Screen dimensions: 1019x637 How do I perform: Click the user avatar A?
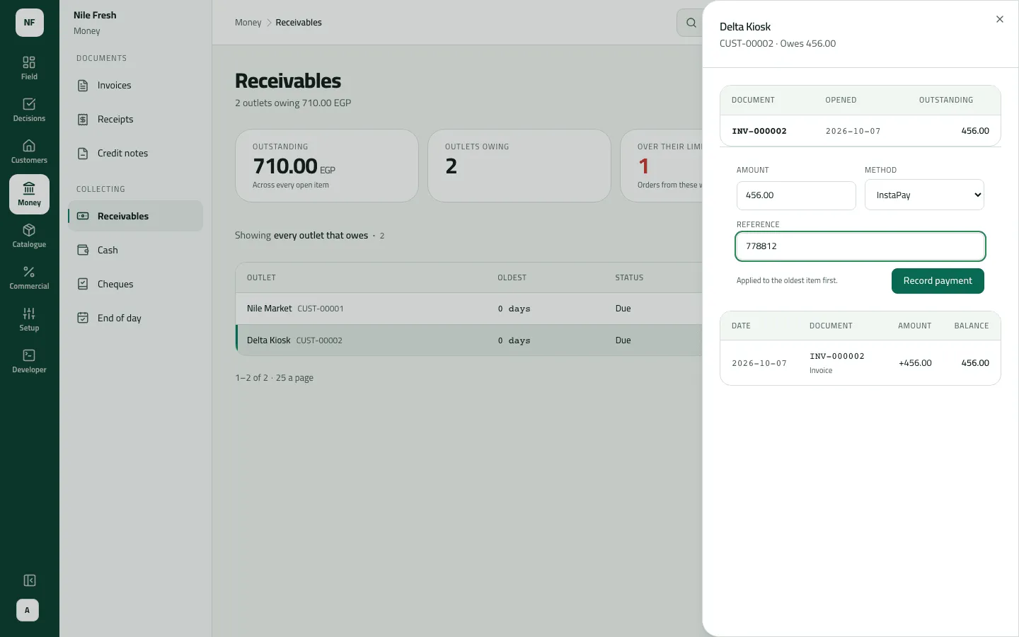[x=28, y=610]
